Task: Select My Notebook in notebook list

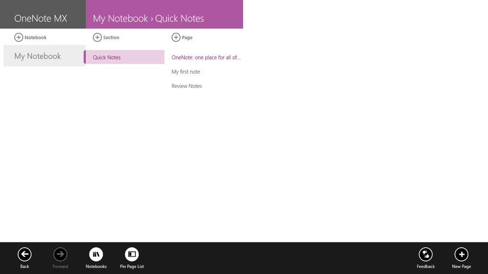Action: point(44,56)
